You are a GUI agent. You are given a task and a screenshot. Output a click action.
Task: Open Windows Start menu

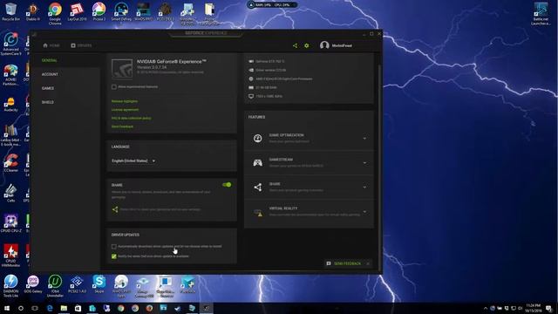click(x=6, y=308)
